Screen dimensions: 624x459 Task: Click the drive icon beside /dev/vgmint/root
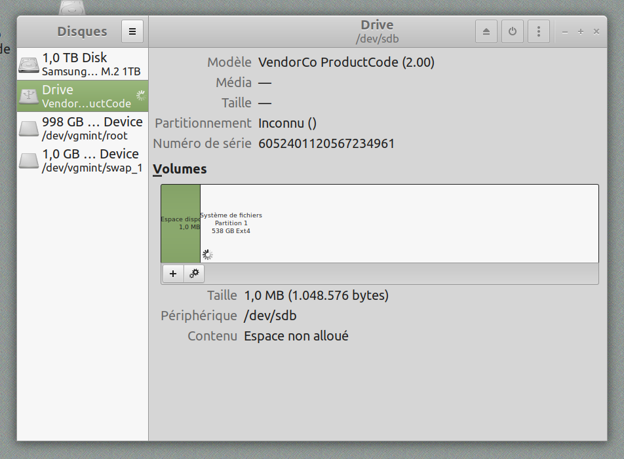29,128
